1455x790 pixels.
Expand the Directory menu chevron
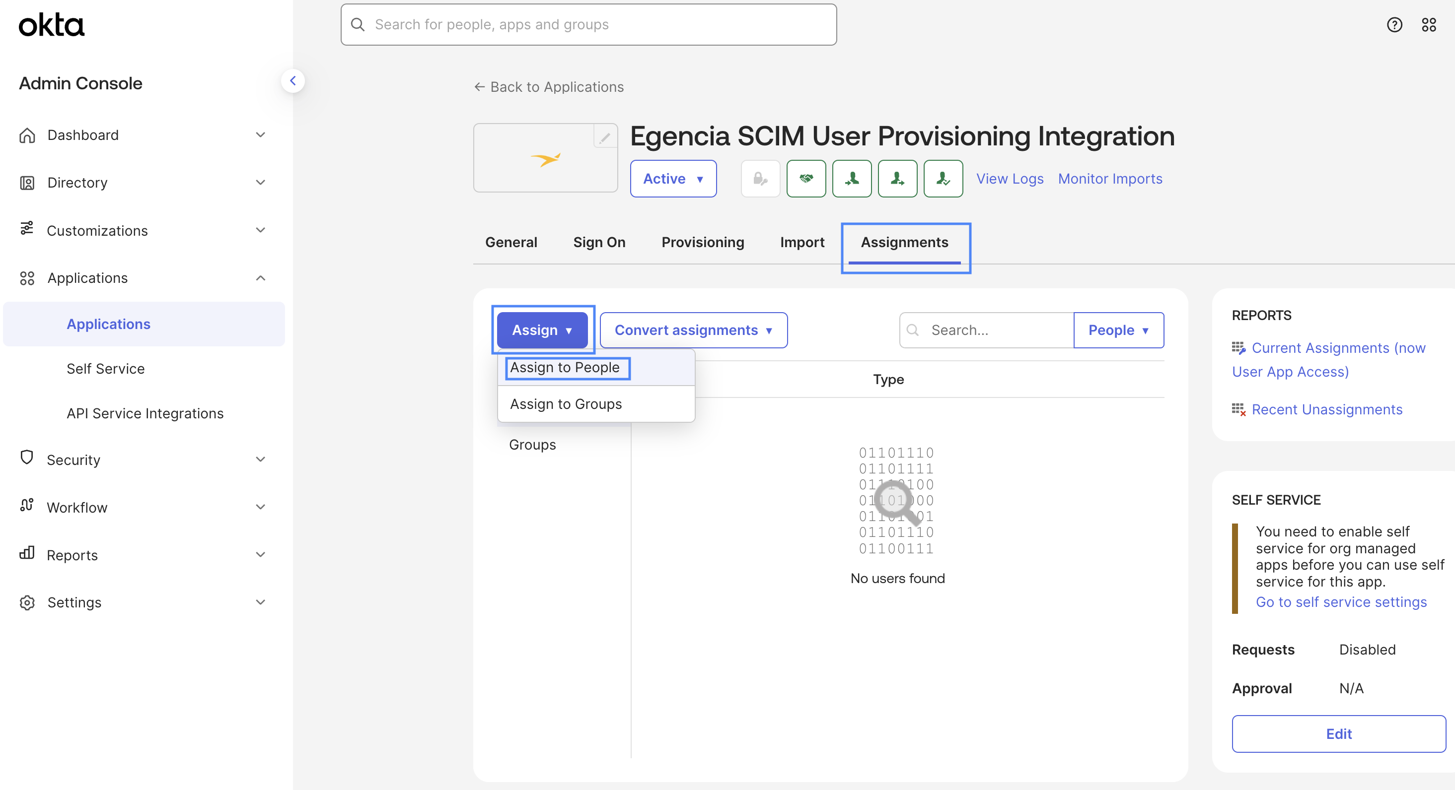(x=260, y=182)
